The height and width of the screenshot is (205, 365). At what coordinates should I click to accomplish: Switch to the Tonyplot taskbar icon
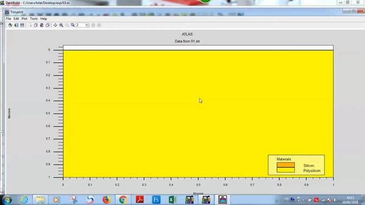coord(222,200)
